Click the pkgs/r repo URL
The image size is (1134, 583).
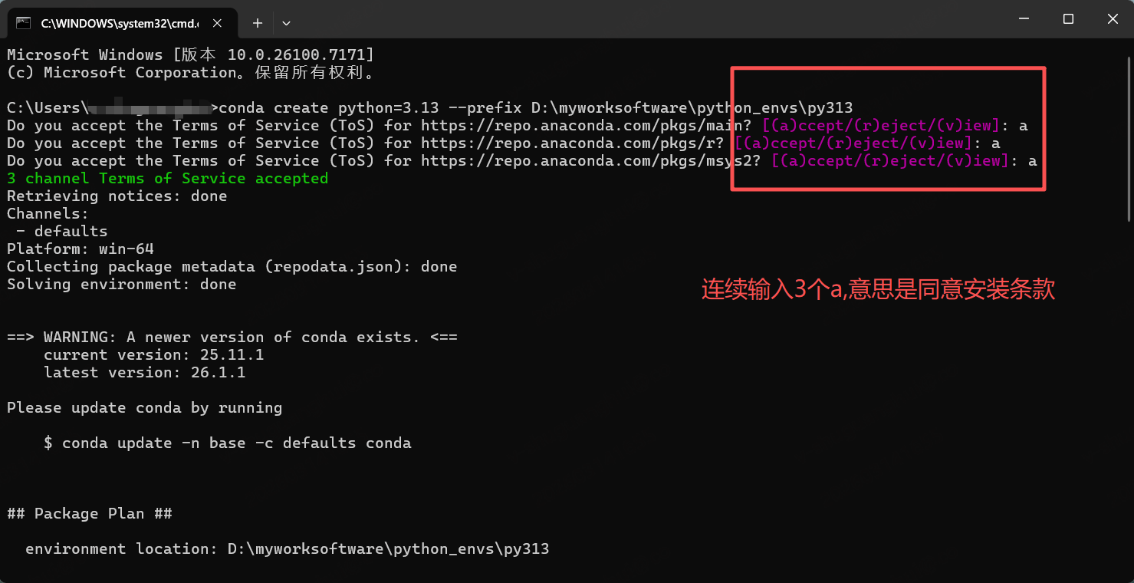click(568, 143)
